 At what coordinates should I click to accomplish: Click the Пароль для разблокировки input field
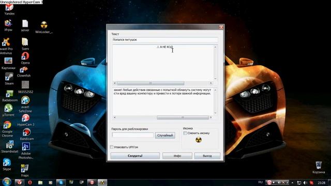pos(133,135)
